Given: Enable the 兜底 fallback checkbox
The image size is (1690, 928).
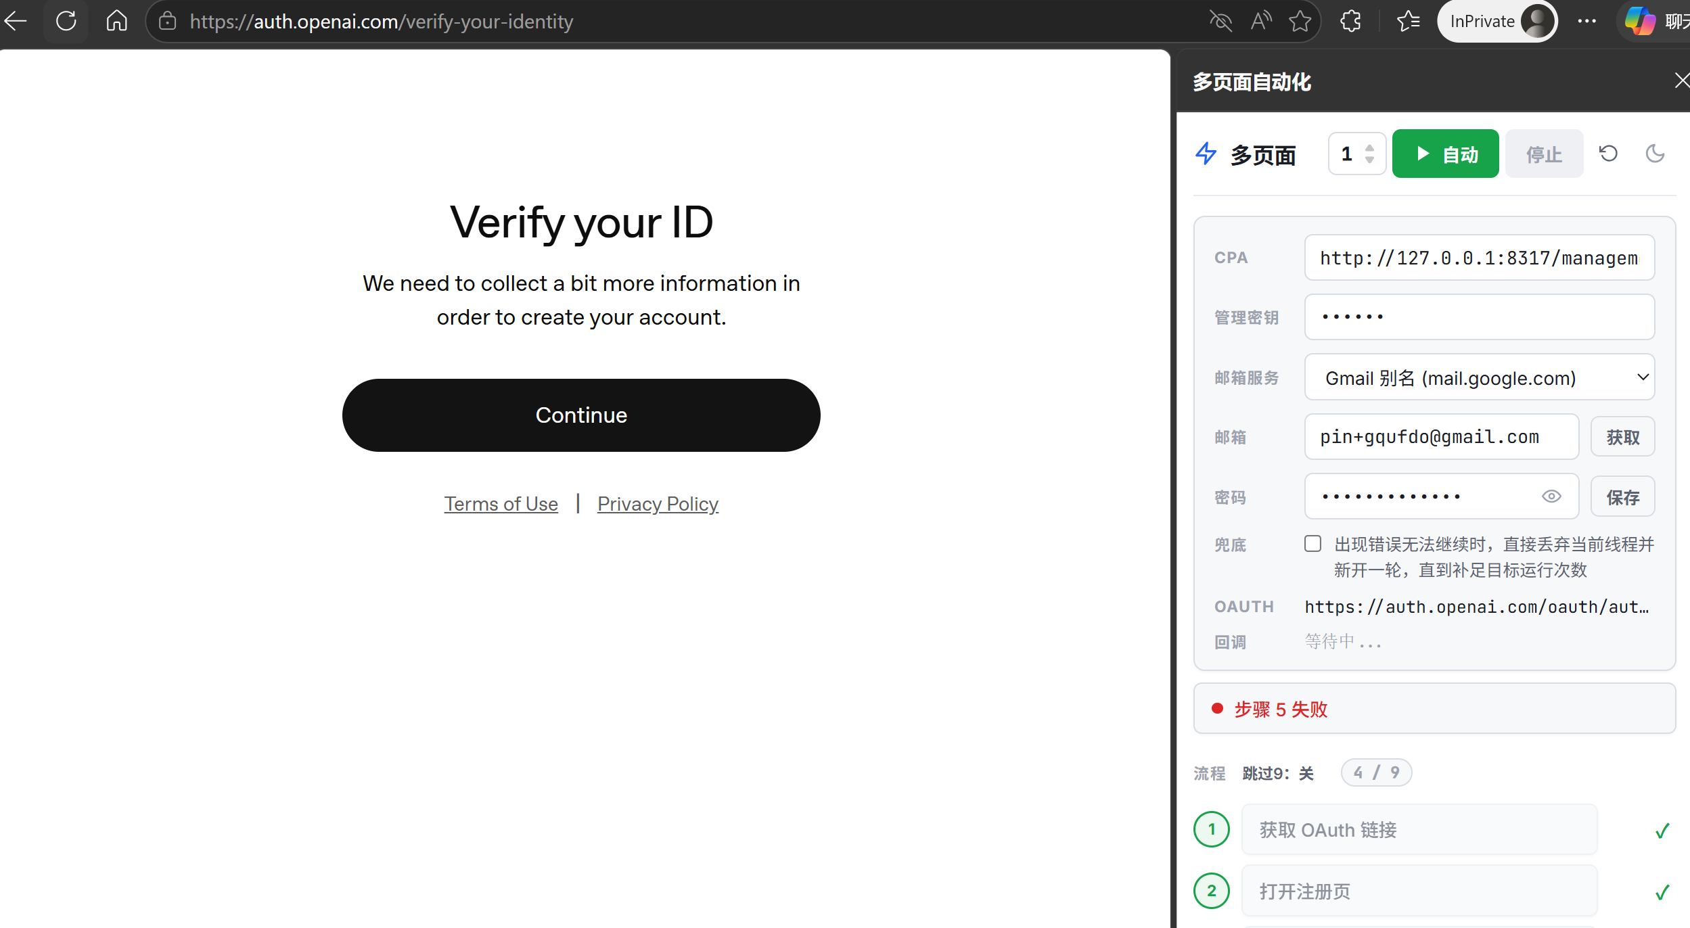Looking at the screenshot, I should [x=1312, y=544].
